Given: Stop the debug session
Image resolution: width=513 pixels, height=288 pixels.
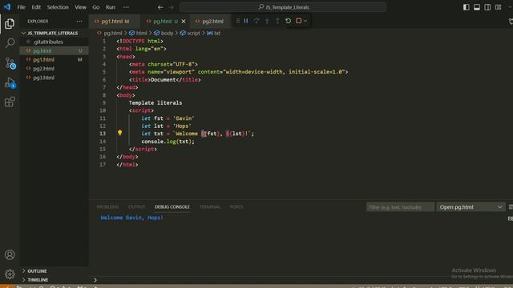Looking at the screenshot, I should point(299,21).
